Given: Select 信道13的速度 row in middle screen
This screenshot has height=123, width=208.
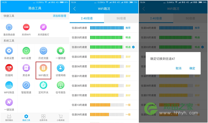Looking at the screenshot, I should [104, 105].
